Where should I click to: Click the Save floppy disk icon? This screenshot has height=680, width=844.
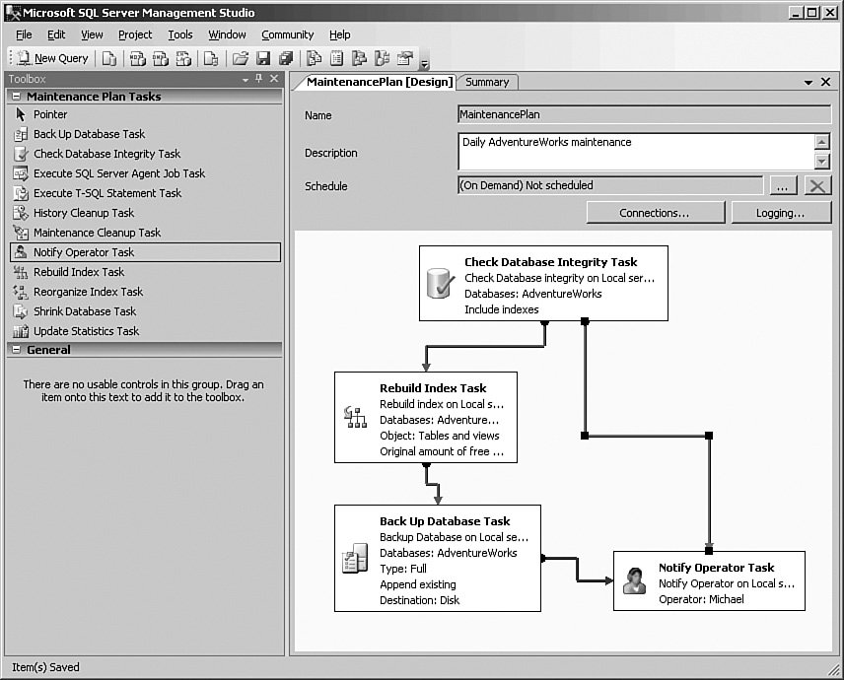click(x=263, y=58)
